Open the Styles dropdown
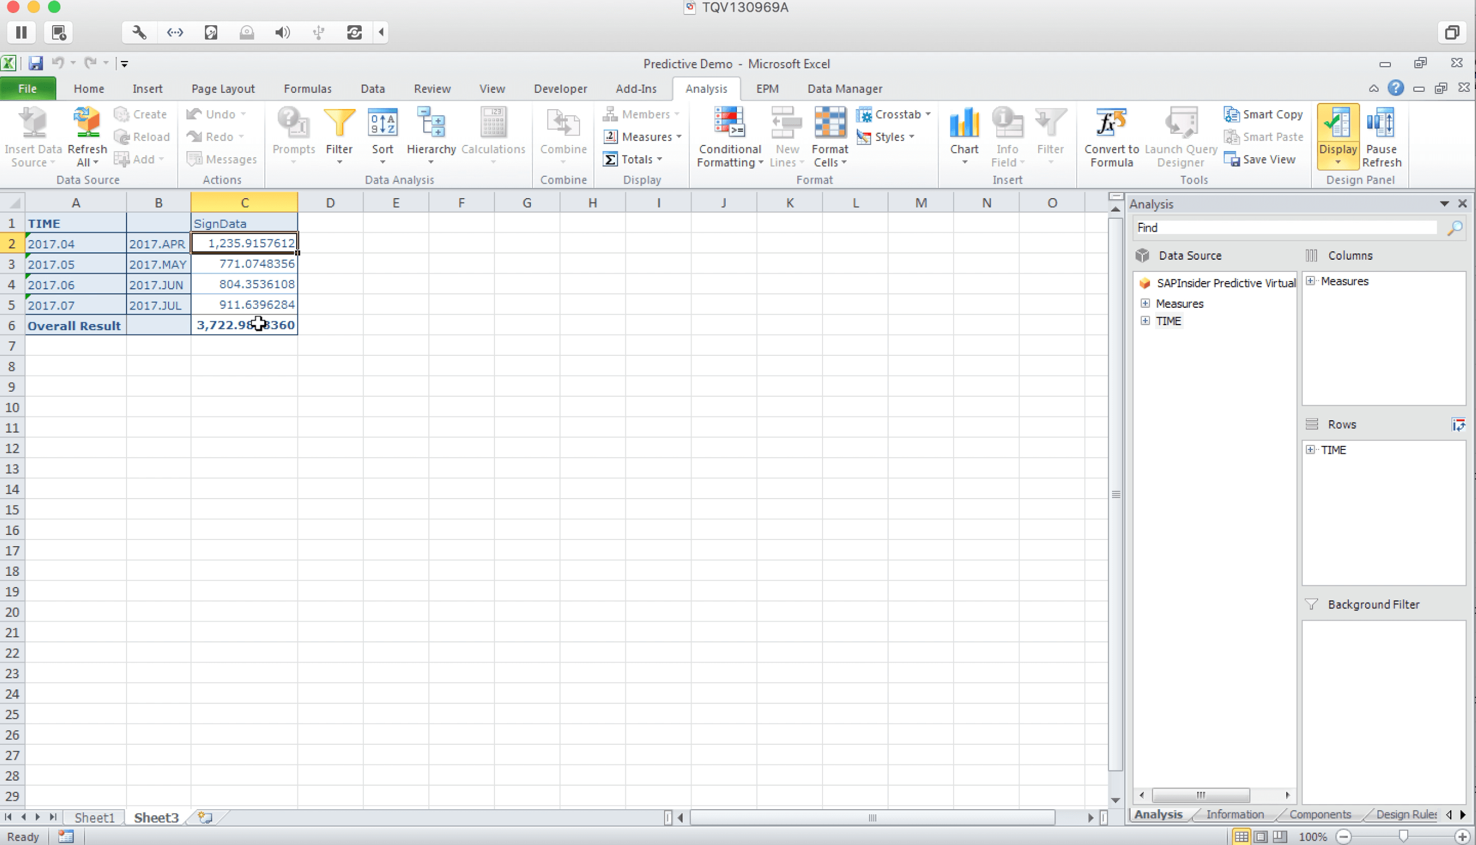 tap(885, 137)
